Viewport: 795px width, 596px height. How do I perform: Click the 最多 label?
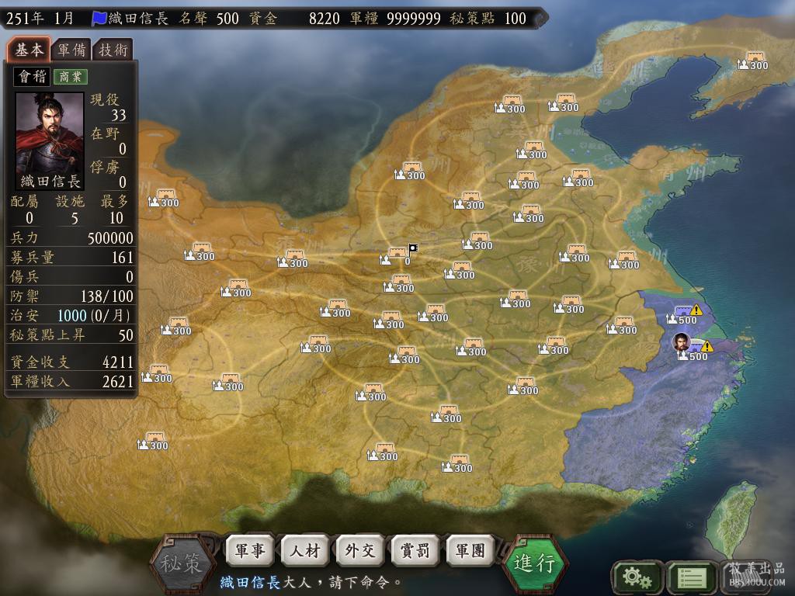click(114, 201)
